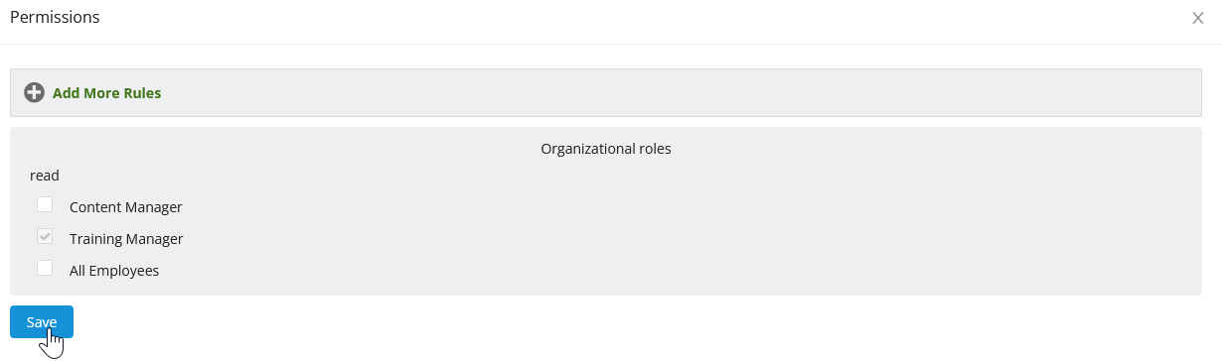Expand rules via the green Add More Rules text
Image resolution: width=1222 pixels, height=361 pixels.
[106, 93]
